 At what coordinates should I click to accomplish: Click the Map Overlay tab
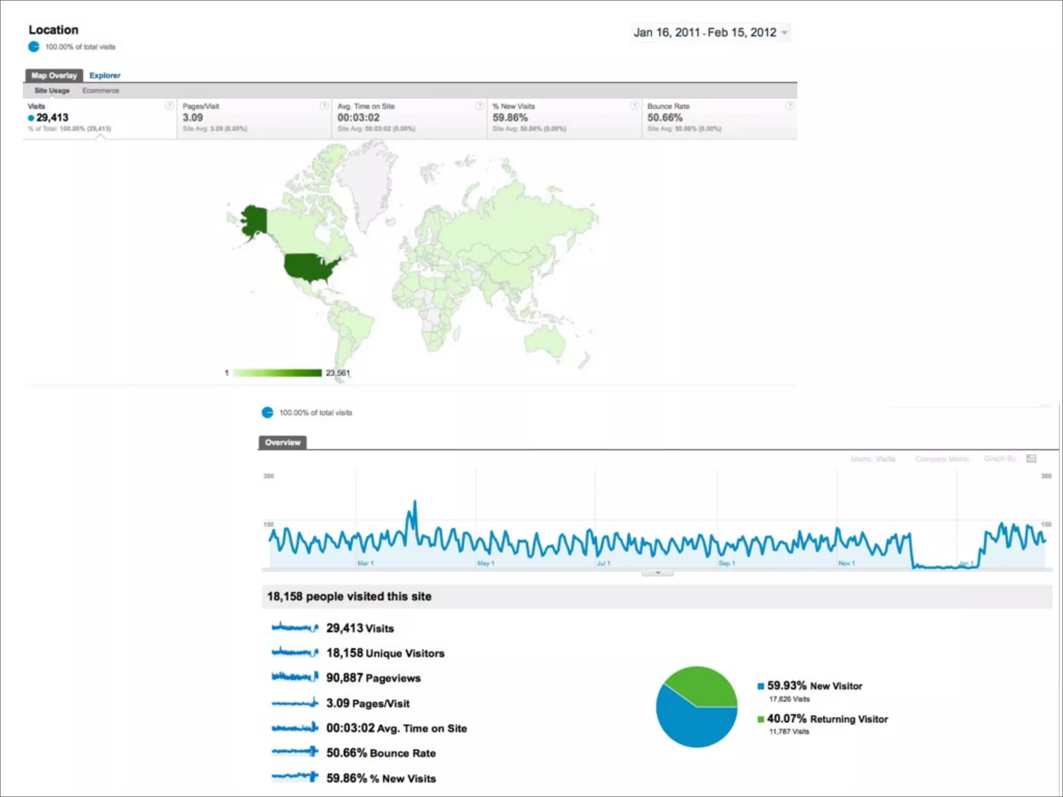click(54, 76)
